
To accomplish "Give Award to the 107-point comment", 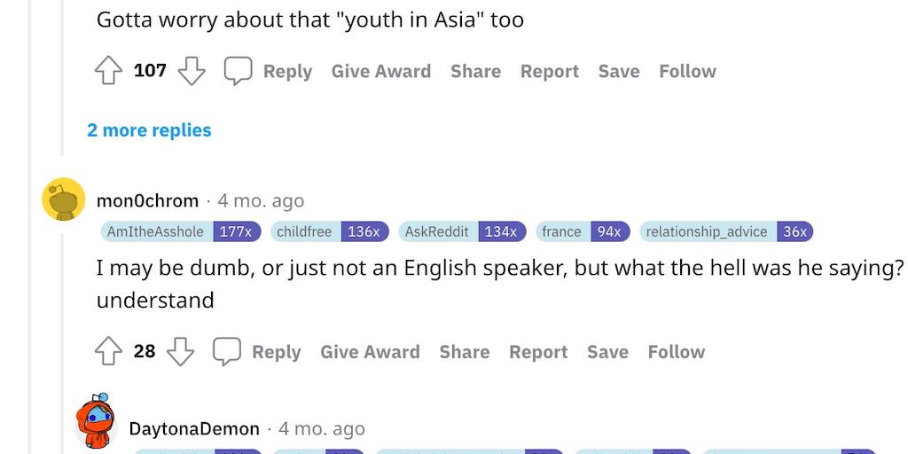I will coord(381,71).
